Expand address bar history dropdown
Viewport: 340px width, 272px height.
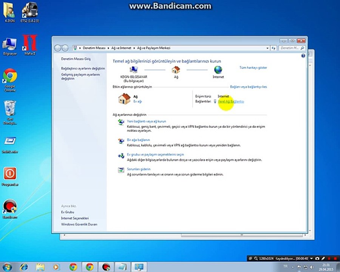click(x=267, y=48)
